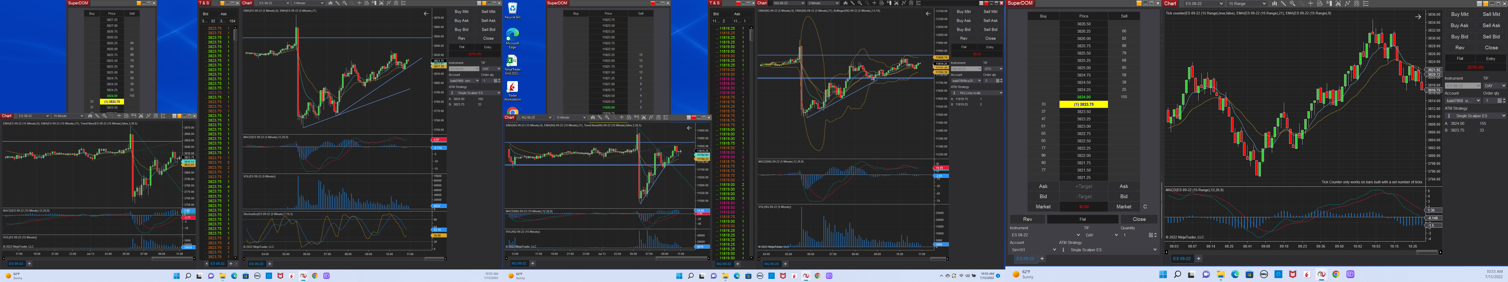Open Data Box icon in 15 Range chart toolbar

point(1320,3)
